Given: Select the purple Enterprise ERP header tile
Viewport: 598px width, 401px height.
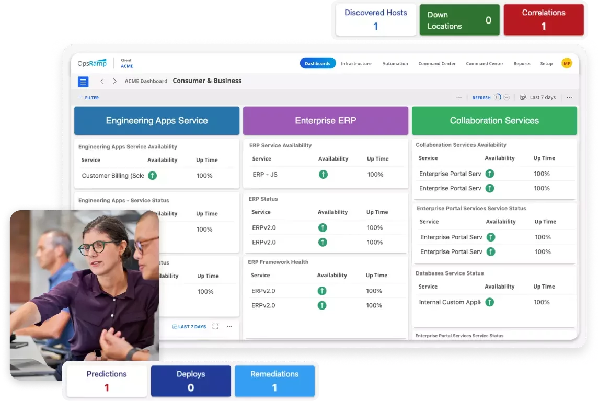Looking at the screenshot, I should click(325, 121).
